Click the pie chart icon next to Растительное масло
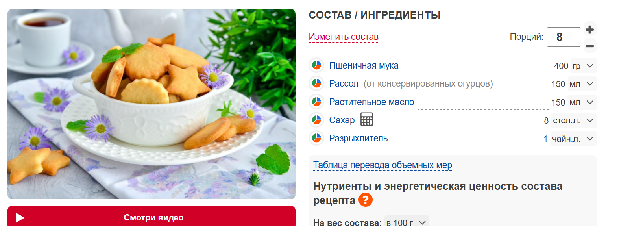 316,102
